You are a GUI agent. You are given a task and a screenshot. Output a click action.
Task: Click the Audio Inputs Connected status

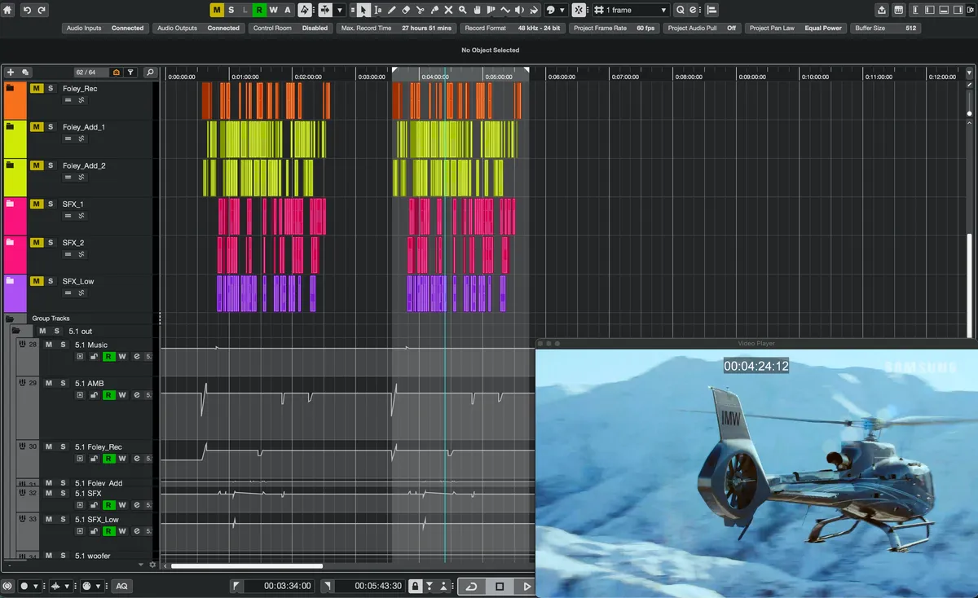pyautogui.click(x=106, y=28)
